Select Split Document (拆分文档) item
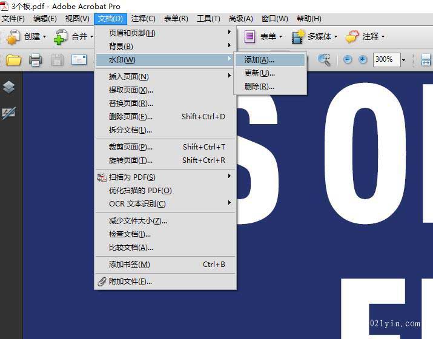Image resolution: width=433 pixels, height=339 pixels. pos(165,130)
